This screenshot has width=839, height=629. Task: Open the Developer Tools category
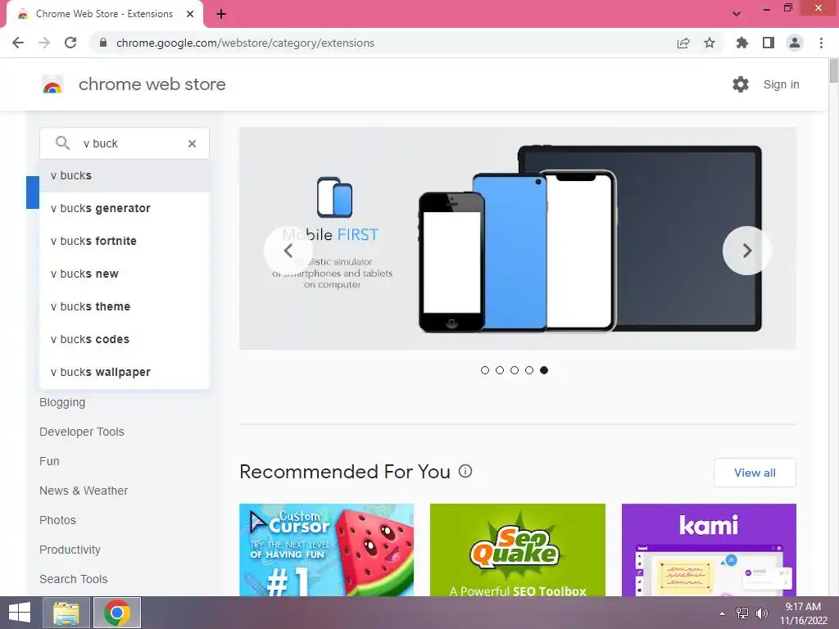(x=81, y=432)
